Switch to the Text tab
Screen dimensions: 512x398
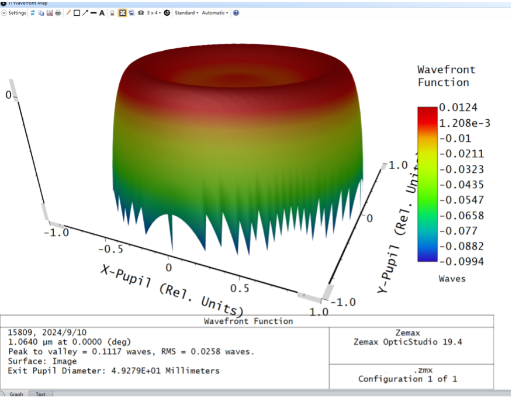[40, 394]
